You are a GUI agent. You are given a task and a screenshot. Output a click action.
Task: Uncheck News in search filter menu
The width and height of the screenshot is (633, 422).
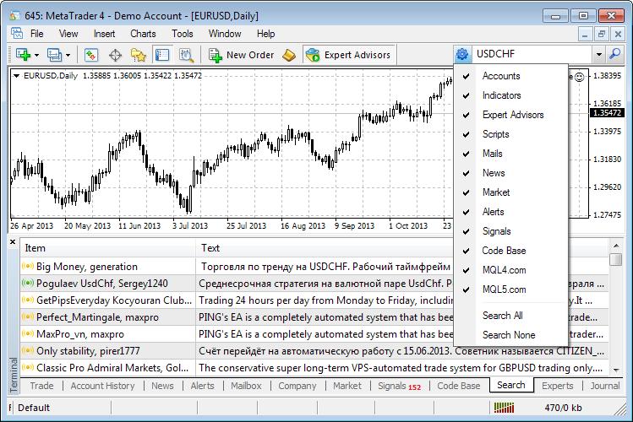[510, 172]
